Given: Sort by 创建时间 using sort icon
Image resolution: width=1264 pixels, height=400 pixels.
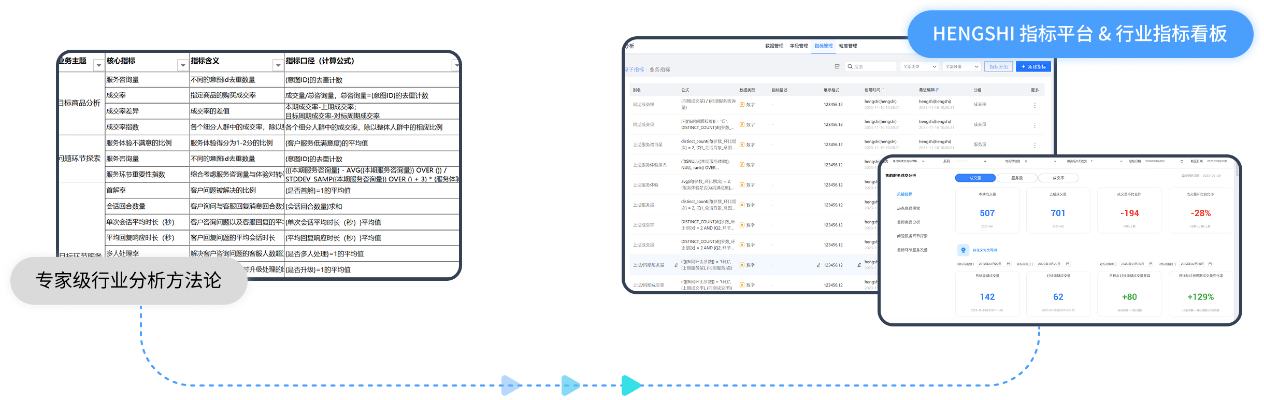Looking at the screenshot, I should click(x=882, y=90).
